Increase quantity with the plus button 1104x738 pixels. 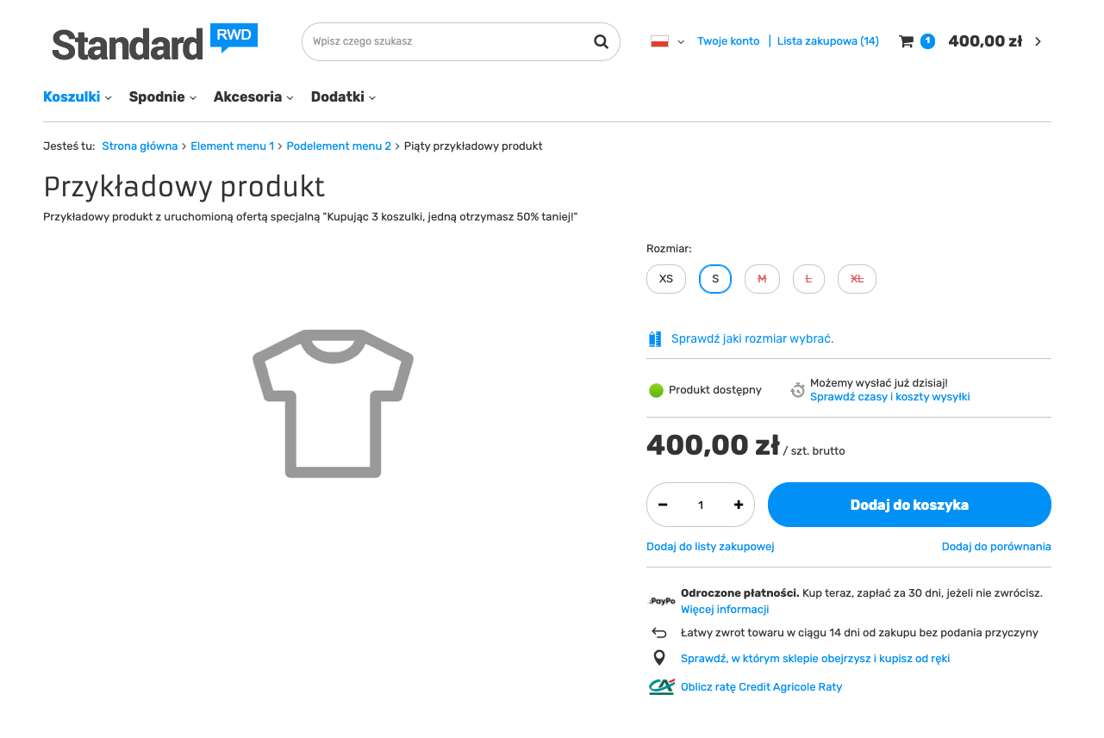(x=739, y=505)
